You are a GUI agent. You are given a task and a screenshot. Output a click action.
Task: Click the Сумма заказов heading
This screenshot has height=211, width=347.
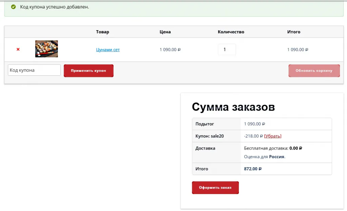pyautogui.click(x=233, y=107)
